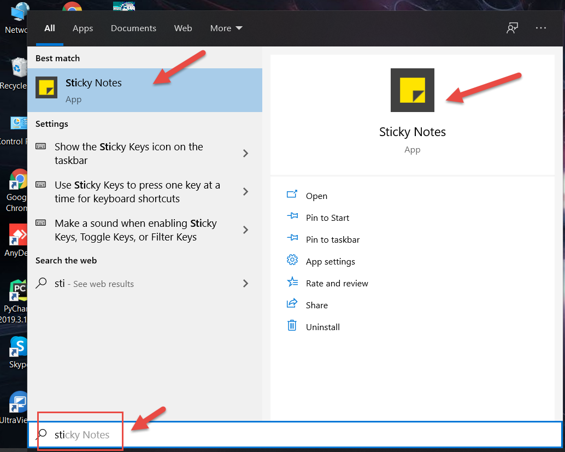565x452 pixels.
Task: Select the Control Panel desktop icon
Action: pos(14,131)
